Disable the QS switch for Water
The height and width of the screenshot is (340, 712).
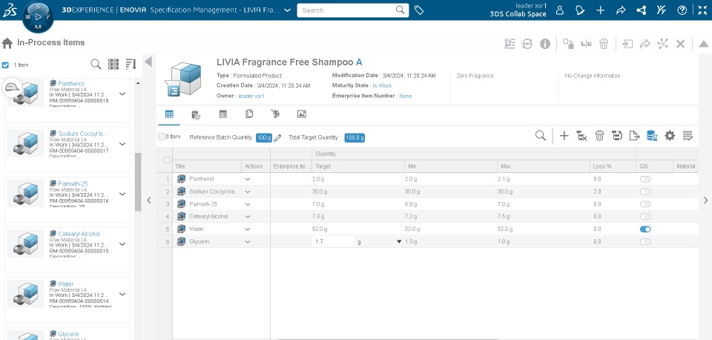[x=645, y=229]
